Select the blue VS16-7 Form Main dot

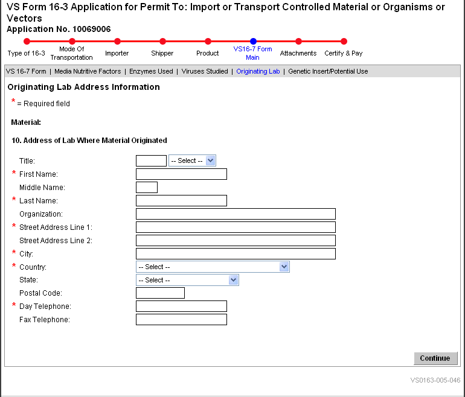click(x=253, y=42)
